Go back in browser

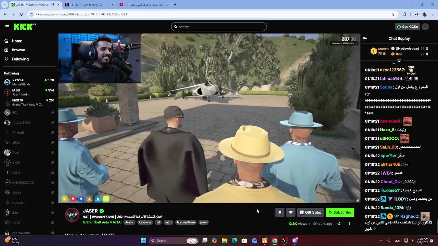pyautogui.click(x=5, y=14)
